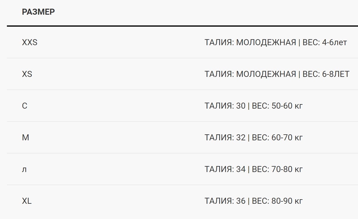358x219 pixels.
Task: Click the size label С
Action: pyautogui.click(x=25, y=106)
